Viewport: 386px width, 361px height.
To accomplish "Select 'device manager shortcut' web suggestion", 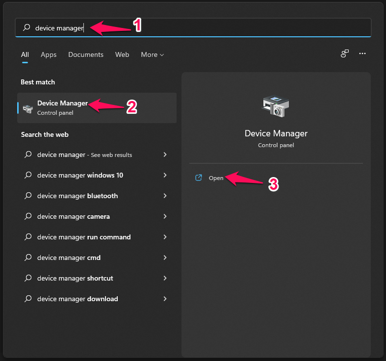I will pyautogui.click(x=75, y=279).
